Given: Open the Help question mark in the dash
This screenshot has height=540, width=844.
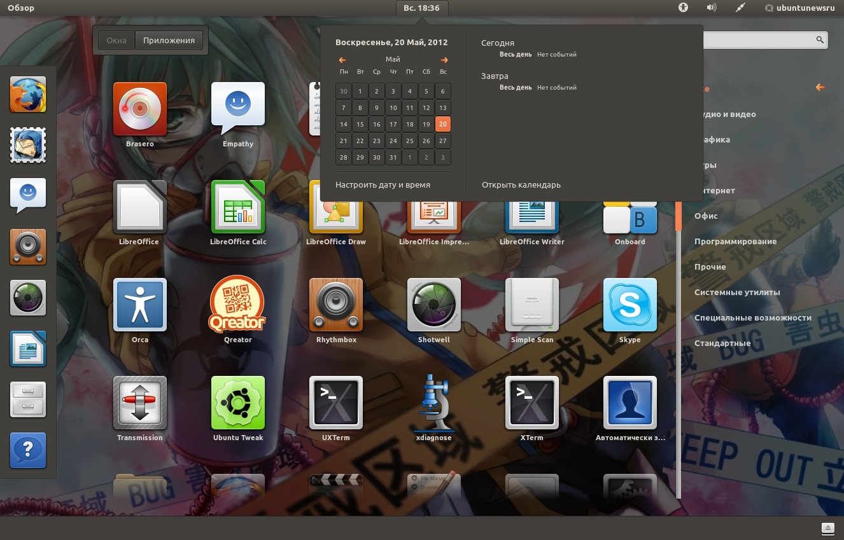Looking at the screenshot, I should click(28, 450).
